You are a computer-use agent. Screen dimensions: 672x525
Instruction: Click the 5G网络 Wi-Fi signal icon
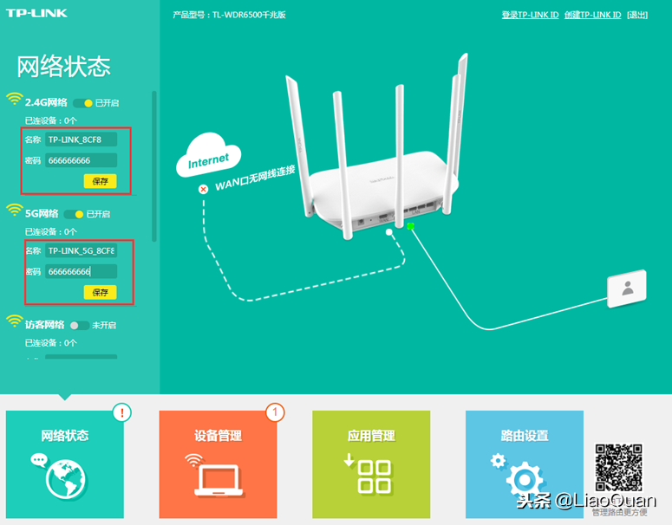[15, 210]
